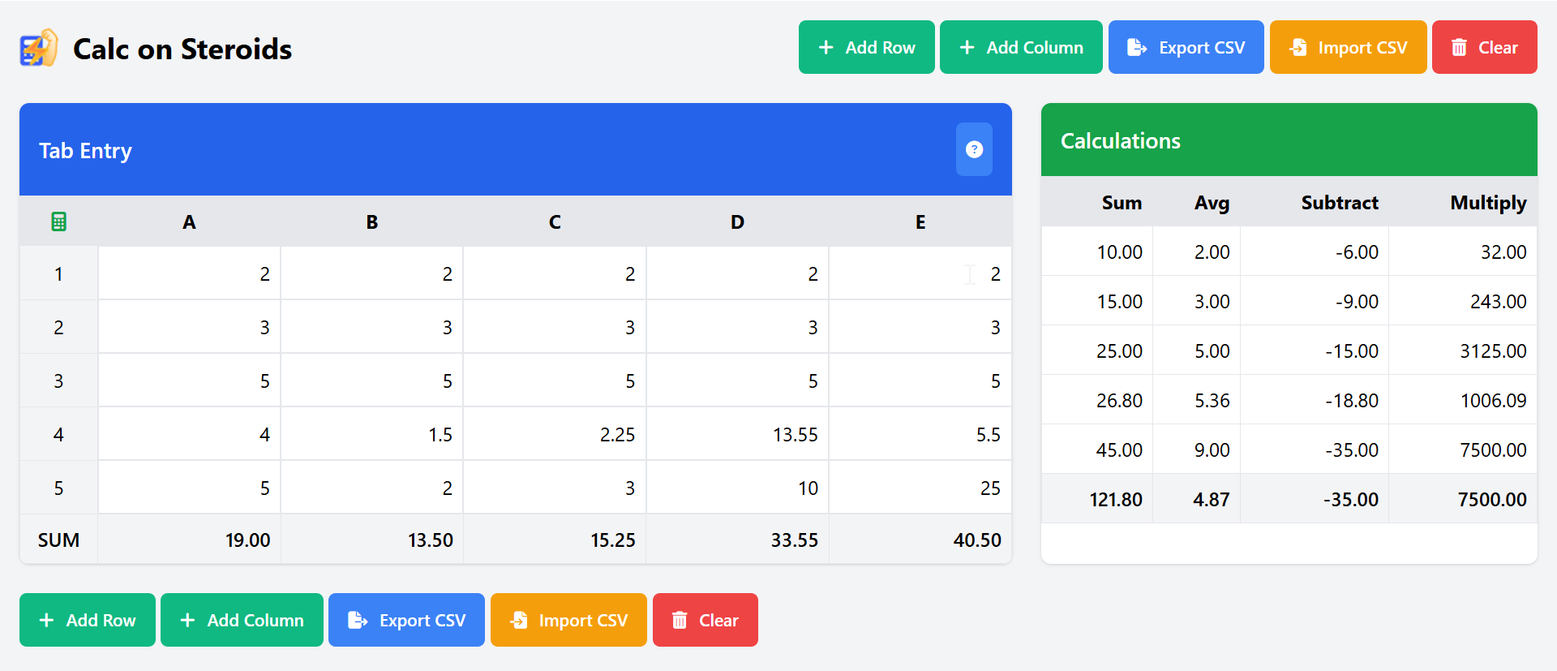
Task: Select cell D4 containing 13.55
Action: click(737, 434)
